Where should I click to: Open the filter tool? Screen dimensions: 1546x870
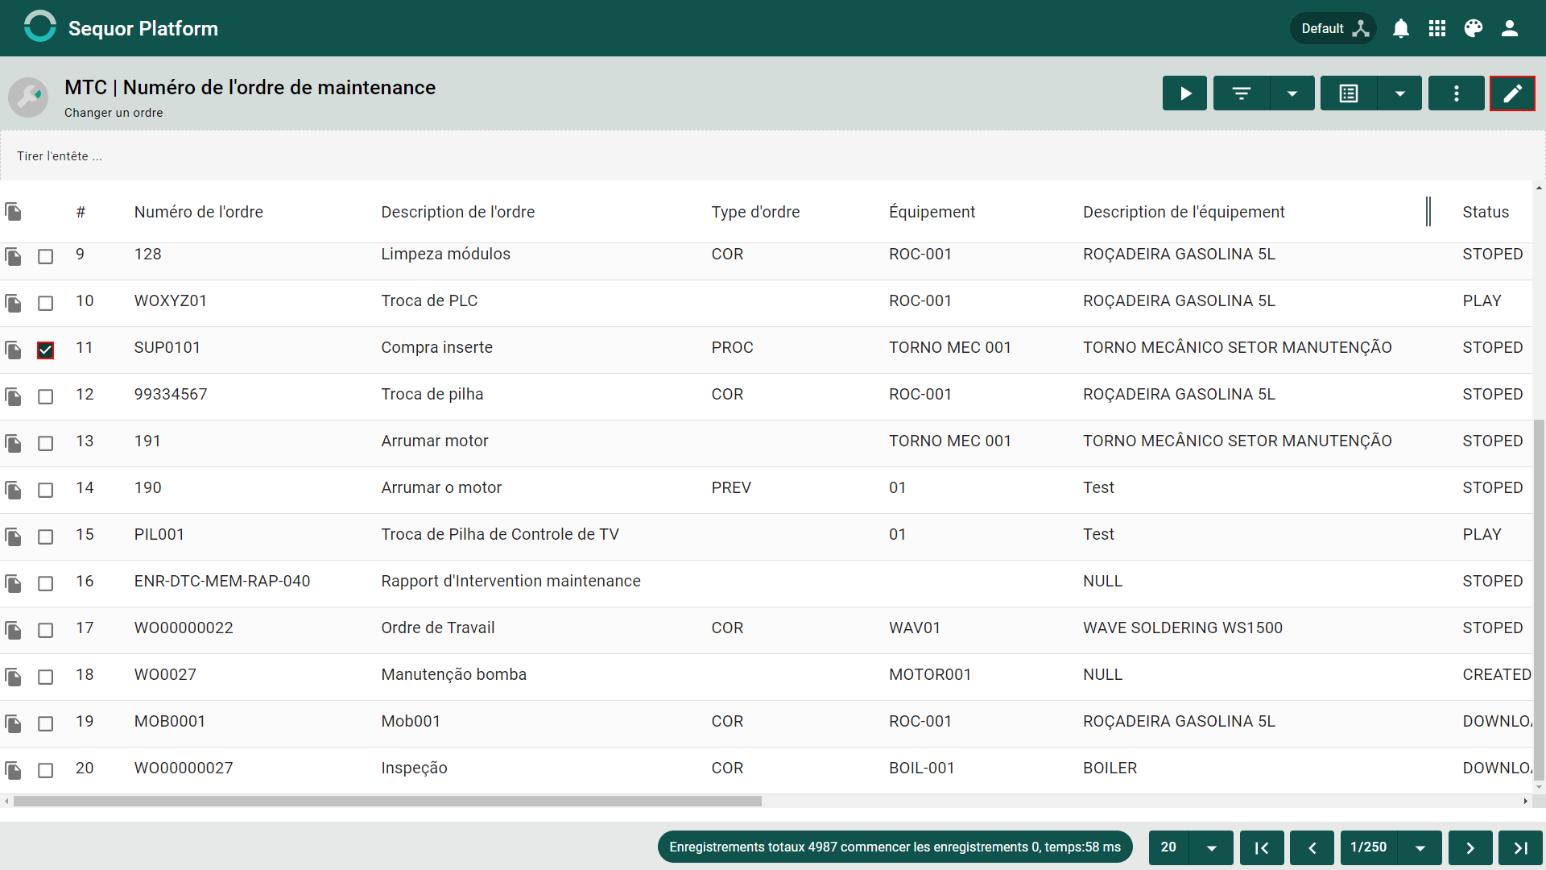point(1242,93)
